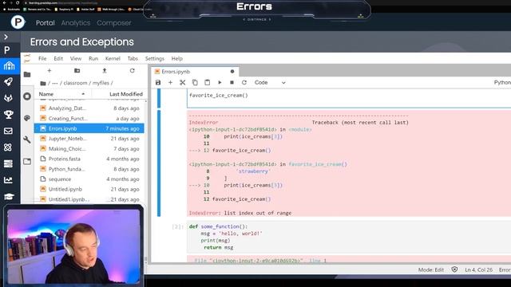The width and height of the screenshot is (511, 287).
Task: Open the tabs sidebar icon
Action: [x=27, y=161]
